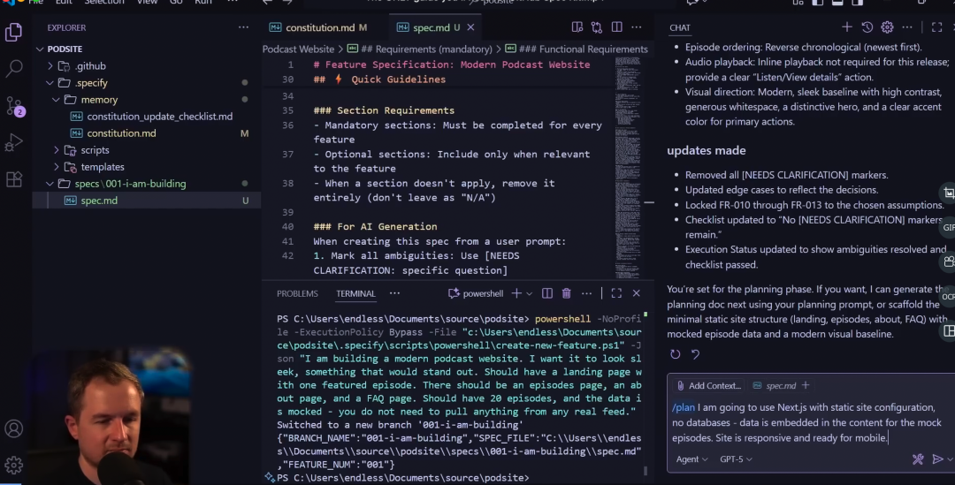This screenshot has height=485, width=955.
Task: Click the 'updates made' heading in chat
Action: (706, 150)
